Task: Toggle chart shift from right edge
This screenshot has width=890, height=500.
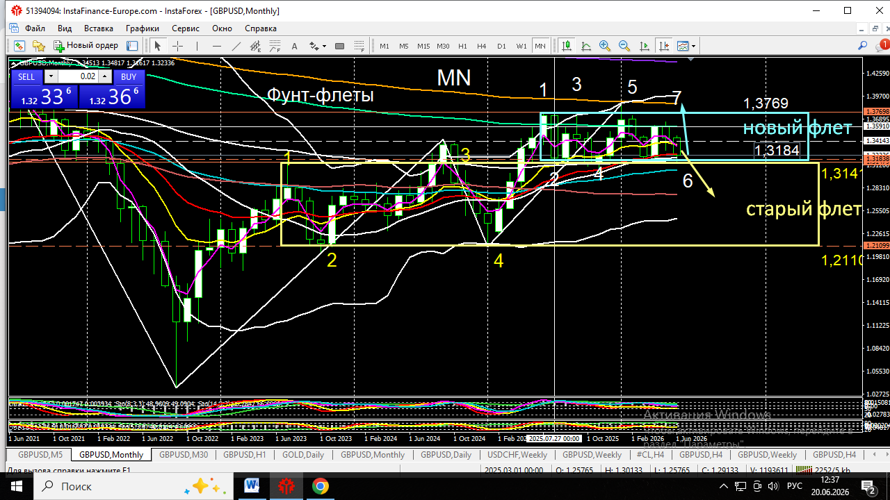Action: click(x=664, y=46)
